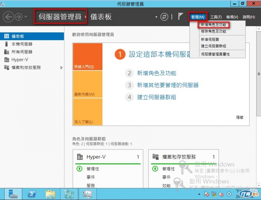Click the muted speaker tray icon
261x200 pixels.
pos(222,194)
